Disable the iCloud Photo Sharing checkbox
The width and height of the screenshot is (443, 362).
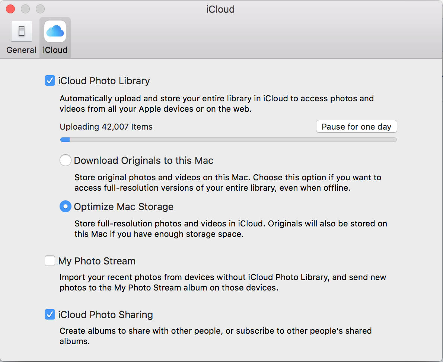(50, 315)
